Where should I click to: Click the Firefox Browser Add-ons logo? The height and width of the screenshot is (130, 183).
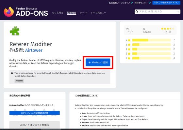[x=26, y=12]
